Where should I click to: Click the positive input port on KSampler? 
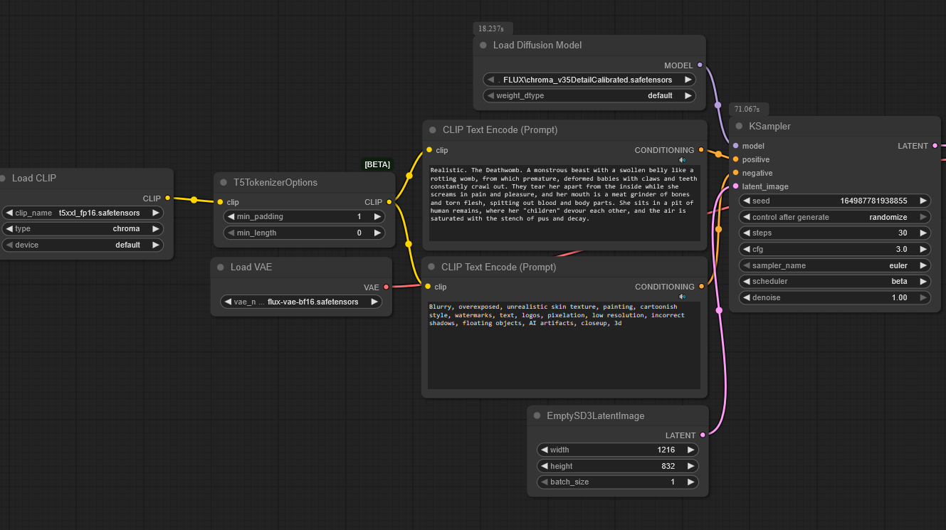(735, 159)
